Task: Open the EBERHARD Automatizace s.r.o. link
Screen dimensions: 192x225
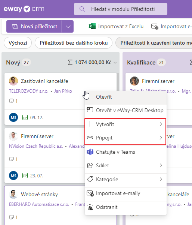Action: [39, 204]
